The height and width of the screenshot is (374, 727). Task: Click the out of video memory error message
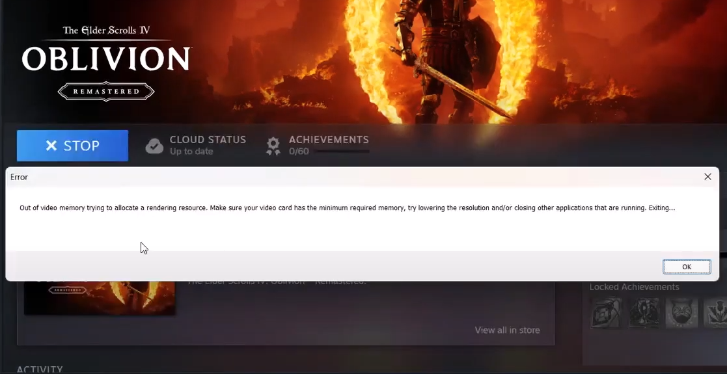[348, 207]
